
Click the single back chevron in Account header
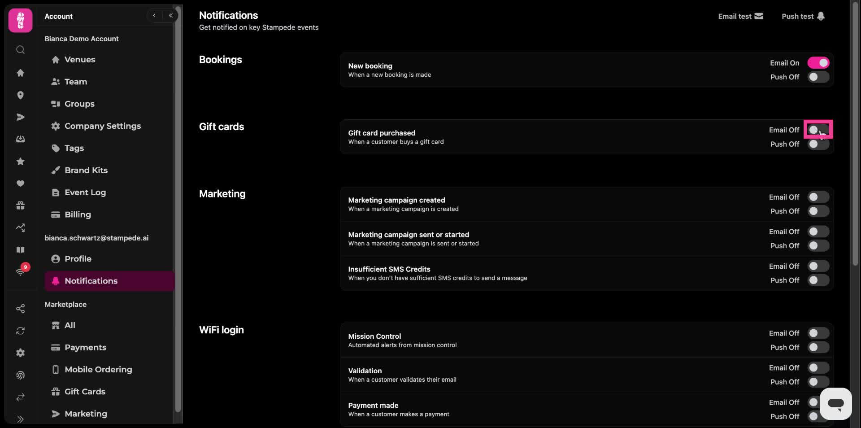[154, 16]
